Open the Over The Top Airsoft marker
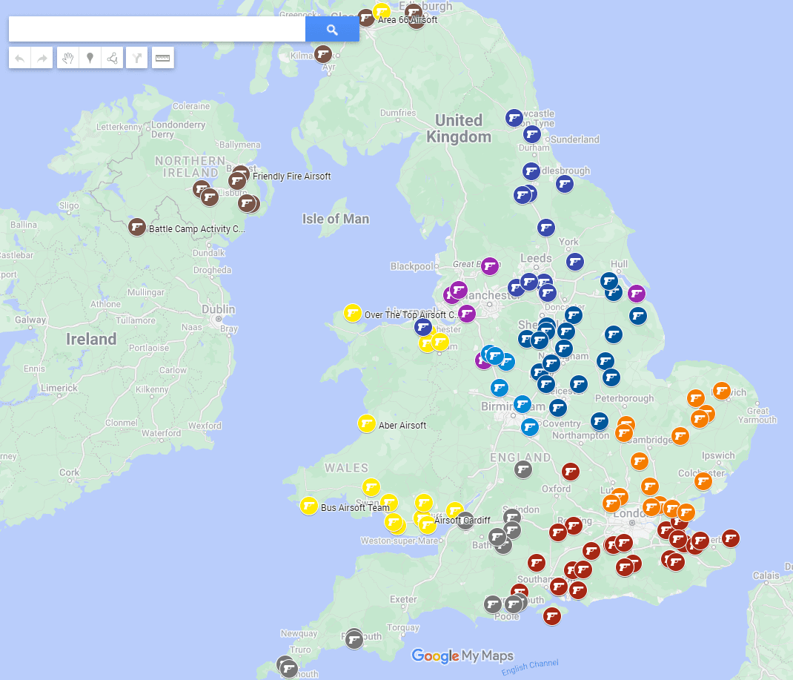 point(352,313)
